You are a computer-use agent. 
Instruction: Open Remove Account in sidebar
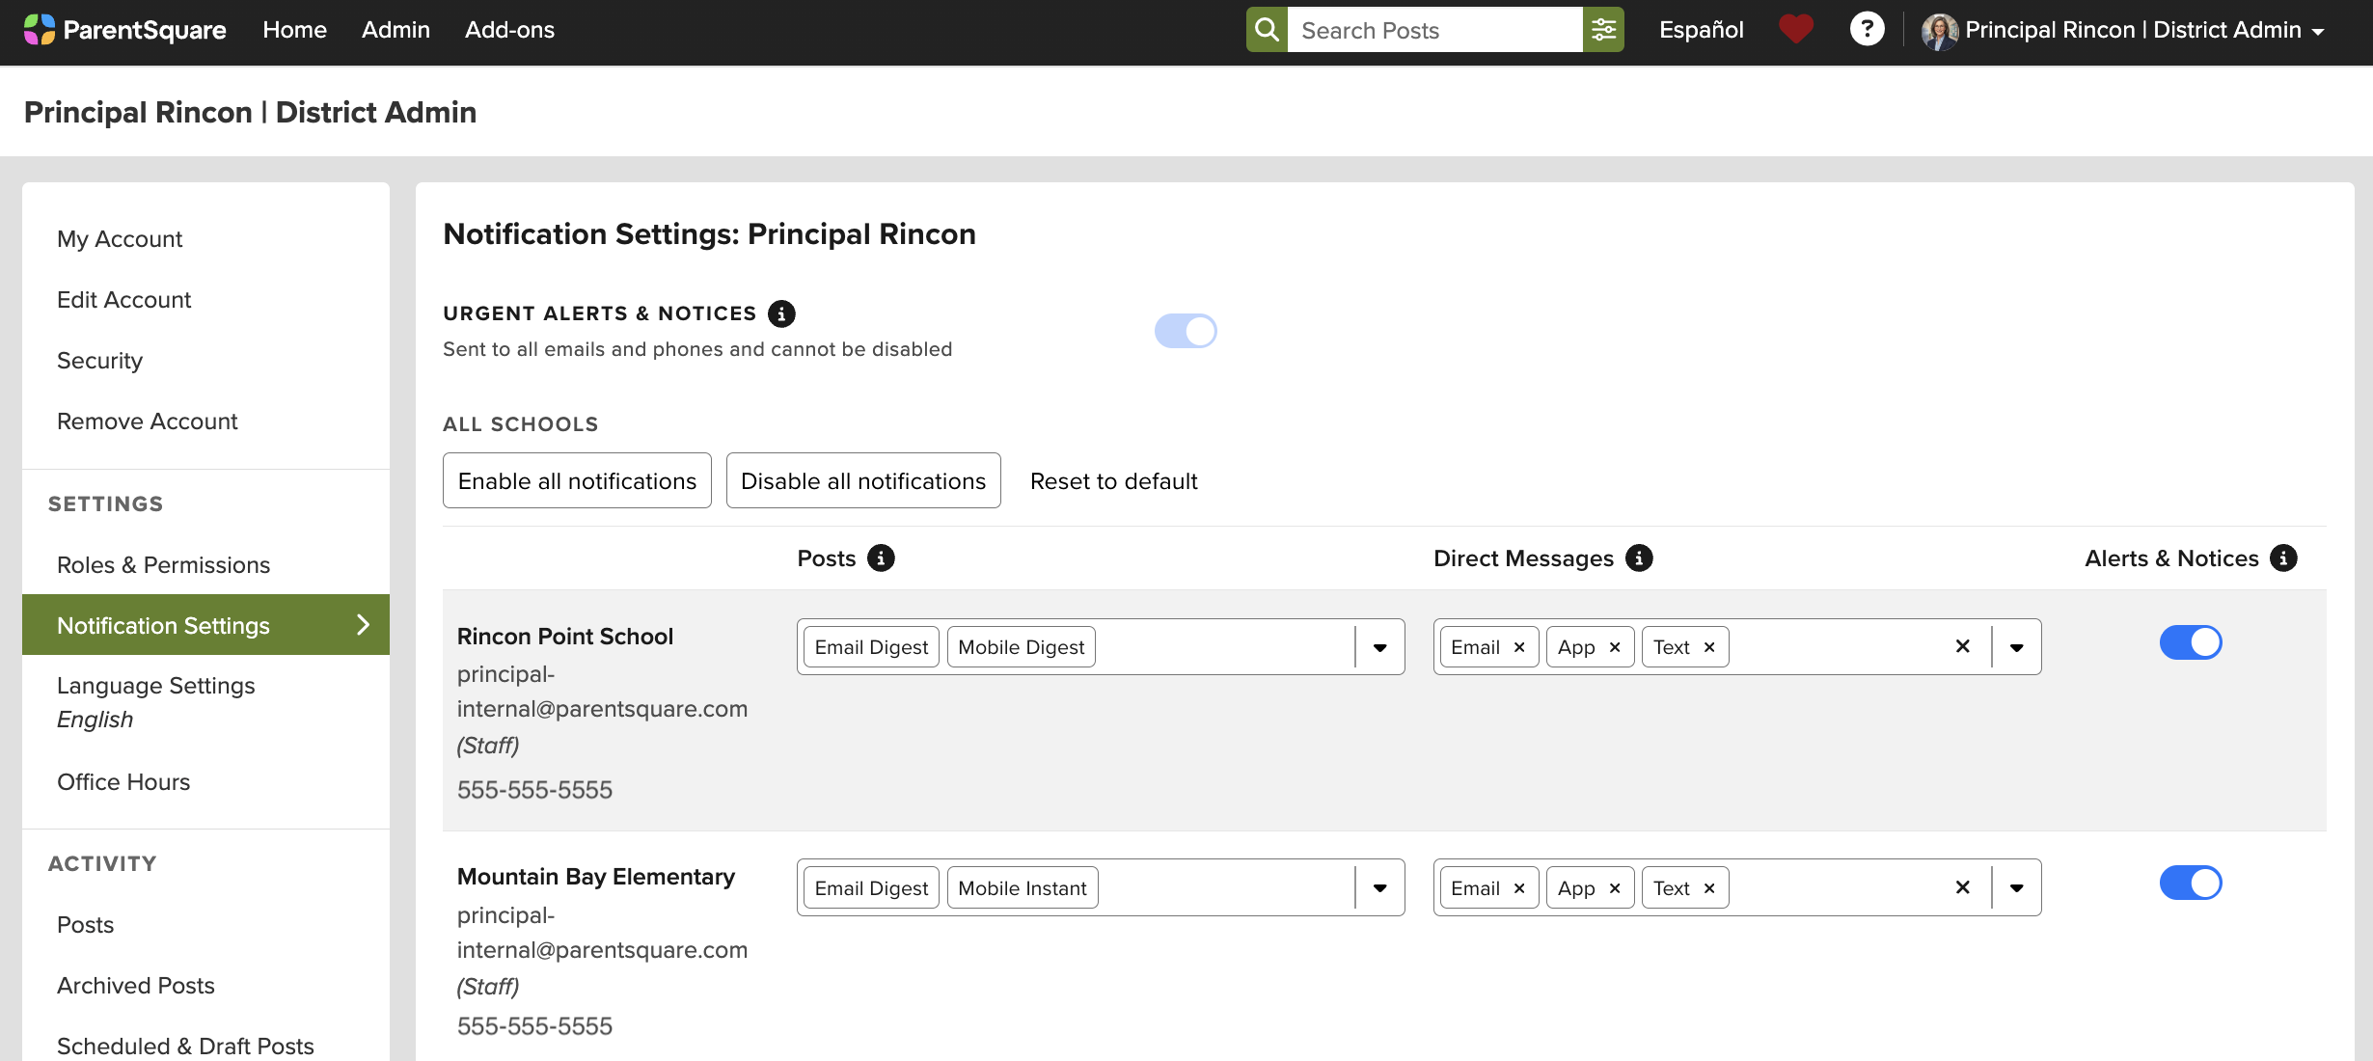pyautogui.click(x=148, y=422)
